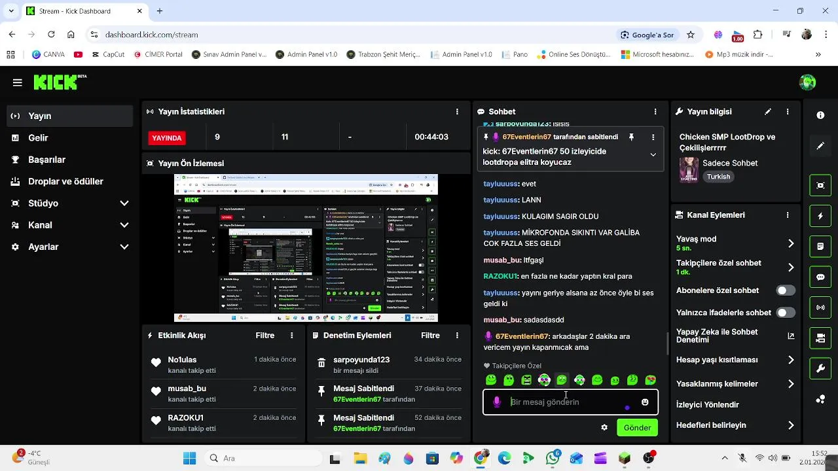Open WhatsApp from the taskbar

(x=553, y=458)
